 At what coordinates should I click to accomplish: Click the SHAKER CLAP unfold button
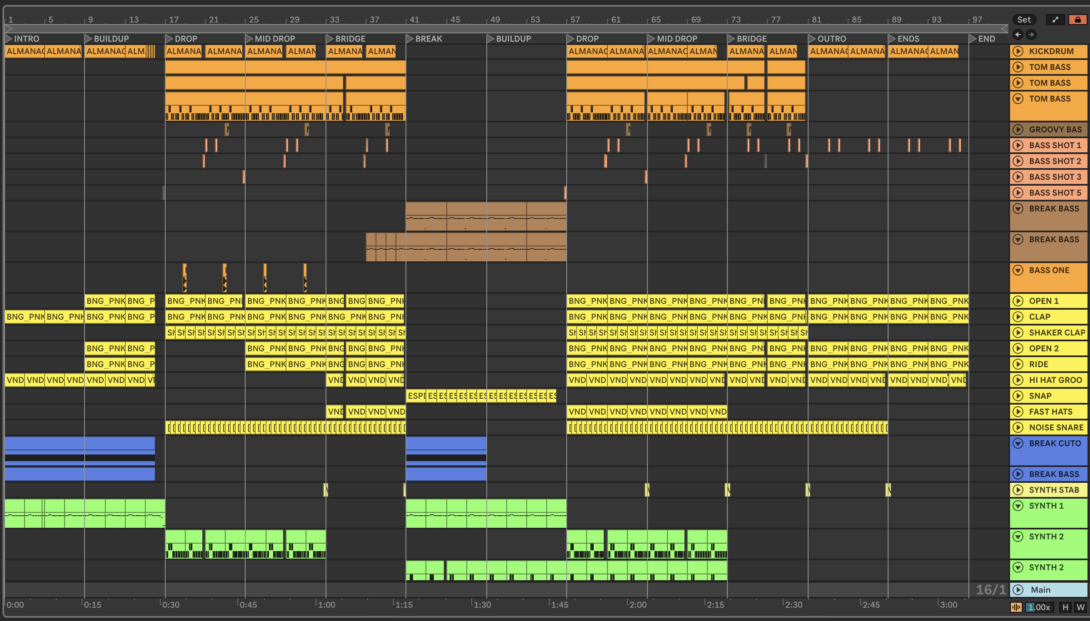(1018, 332)
